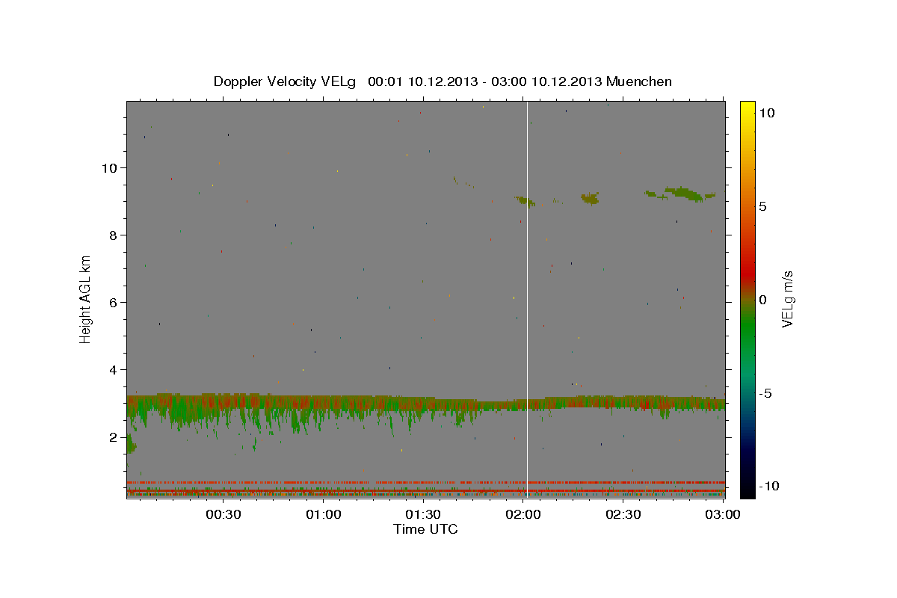Image resolution: width=897 pixels, height=598 pixels.
Task: Click the colorbar value 5 label
Action: click(x=763, y=206)
